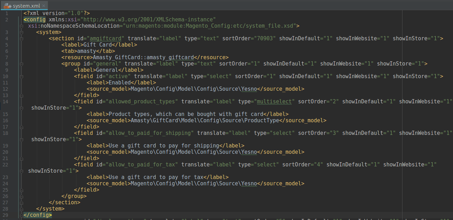Click fold marker beside closing </system> tag
Image resolution: width=453 pixels, height=220 pixels.
coord(21,209)
